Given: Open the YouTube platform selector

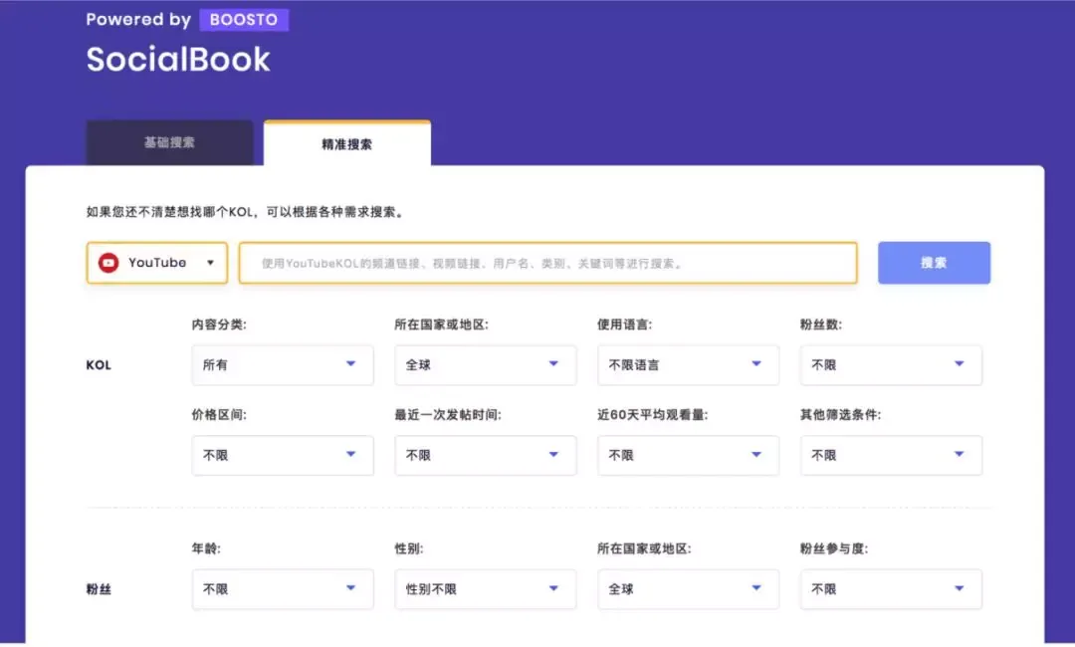Looking at the screenshot, I should point(157,263).
